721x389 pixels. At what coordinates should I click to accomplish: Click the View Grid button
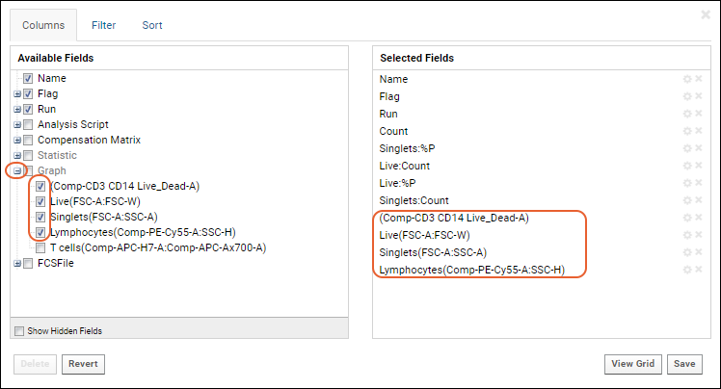[632, 364]
